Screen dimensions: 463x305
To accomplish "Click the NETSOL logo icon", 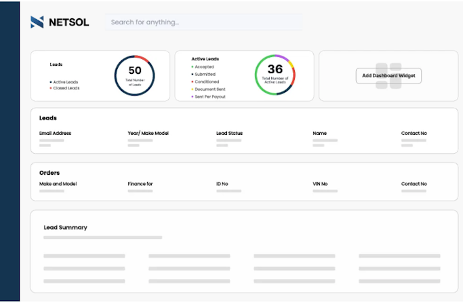I will click(37, 22).
